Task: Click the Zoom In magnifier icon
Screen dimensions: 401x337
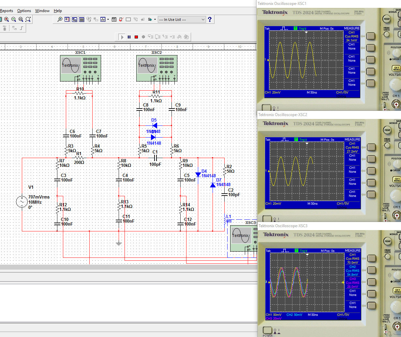Action: (x=7, y=20)
